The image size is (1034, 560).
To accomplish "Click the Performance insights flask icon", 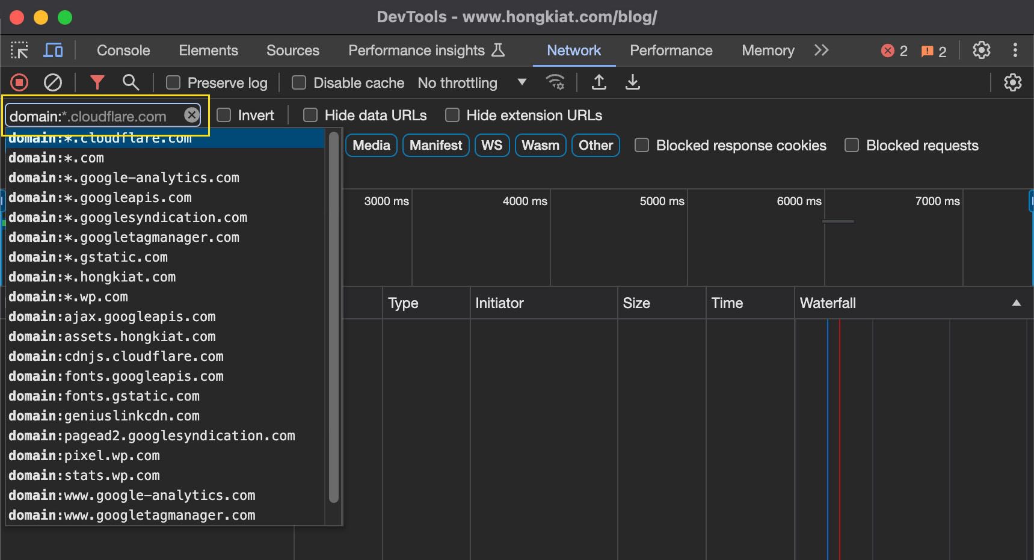I will coord(498,50).
